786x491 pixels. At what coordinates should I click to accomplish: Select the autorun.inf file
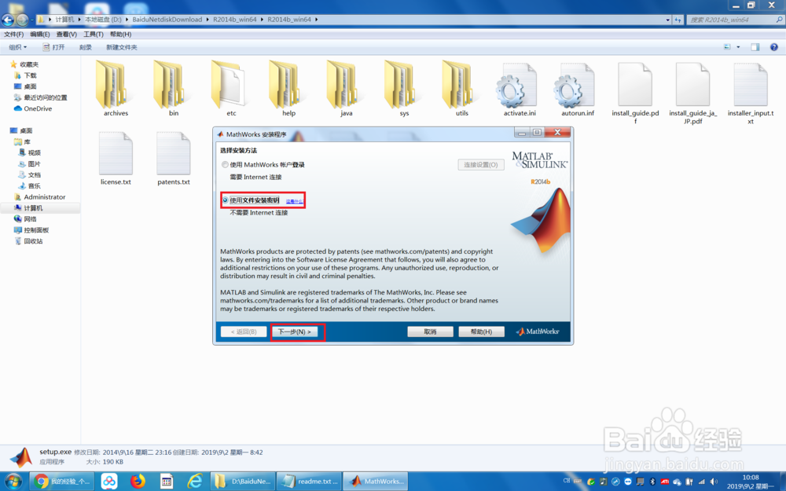click(578, 90)
